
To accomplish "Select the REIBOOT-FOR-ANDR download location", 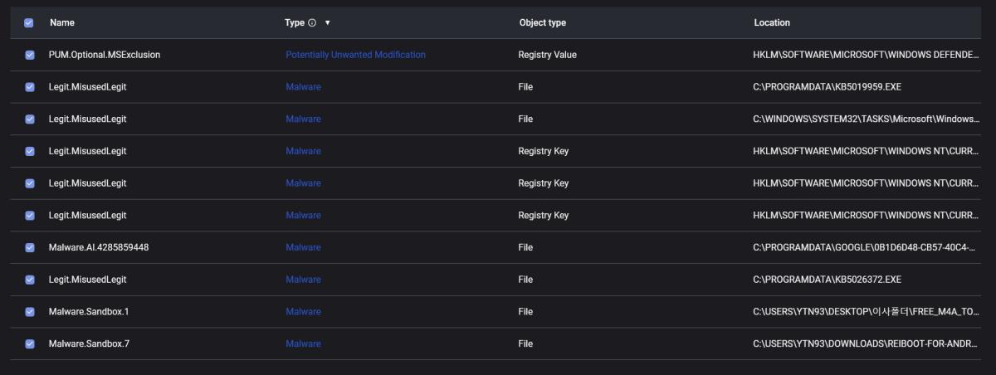I will [x=867, y=343].
